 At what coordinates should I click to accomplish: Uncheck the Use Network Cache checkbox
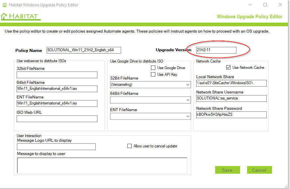click(x=228, y=68)
